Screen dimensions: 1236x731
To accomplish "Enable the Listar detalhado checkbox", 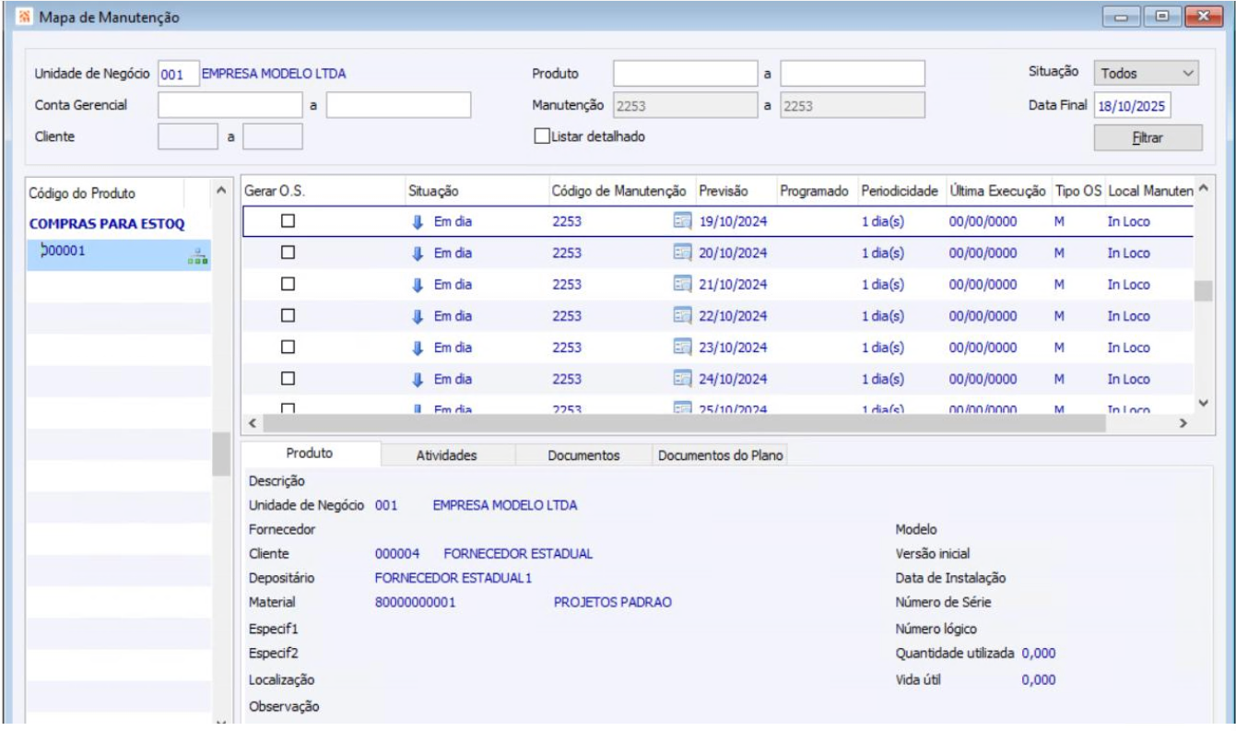I will click(x=542, y=136).
